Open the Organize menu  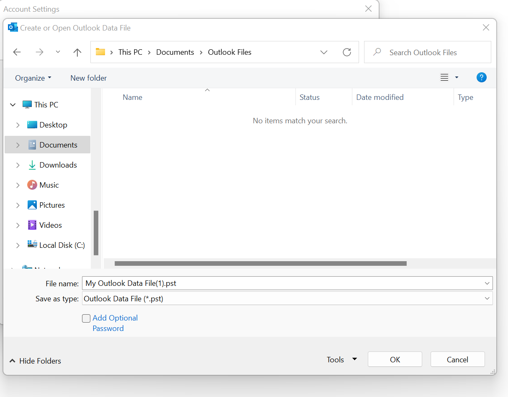click(x=33, y=78)
